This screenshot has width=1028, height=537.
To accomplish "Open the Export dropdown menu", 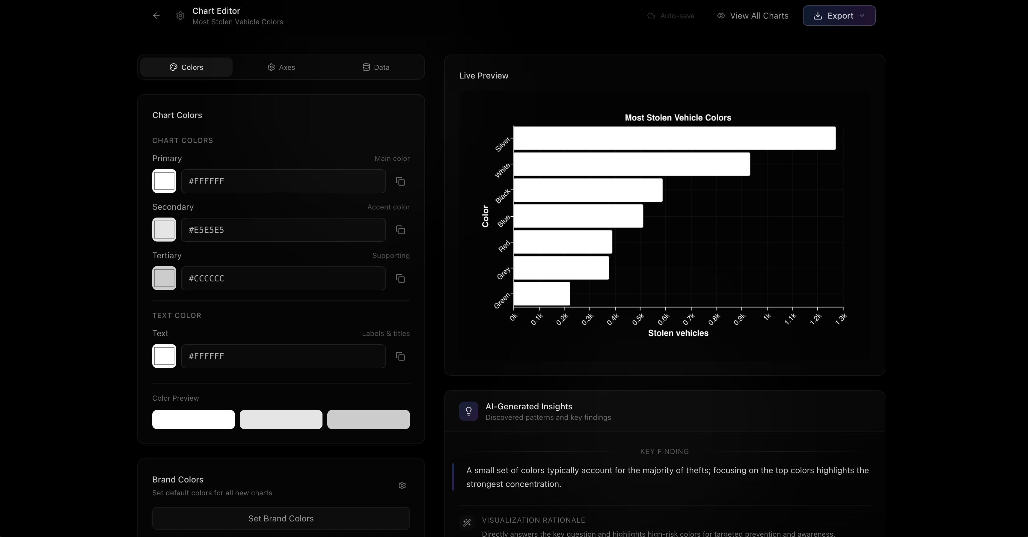I will tap(839, 16).
